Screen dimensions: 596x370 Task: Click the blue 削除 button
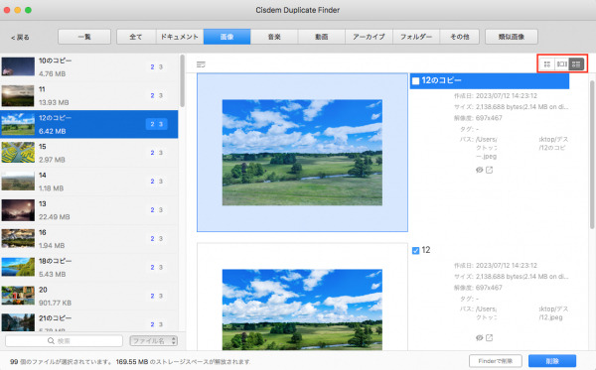[x=552, y=361]
